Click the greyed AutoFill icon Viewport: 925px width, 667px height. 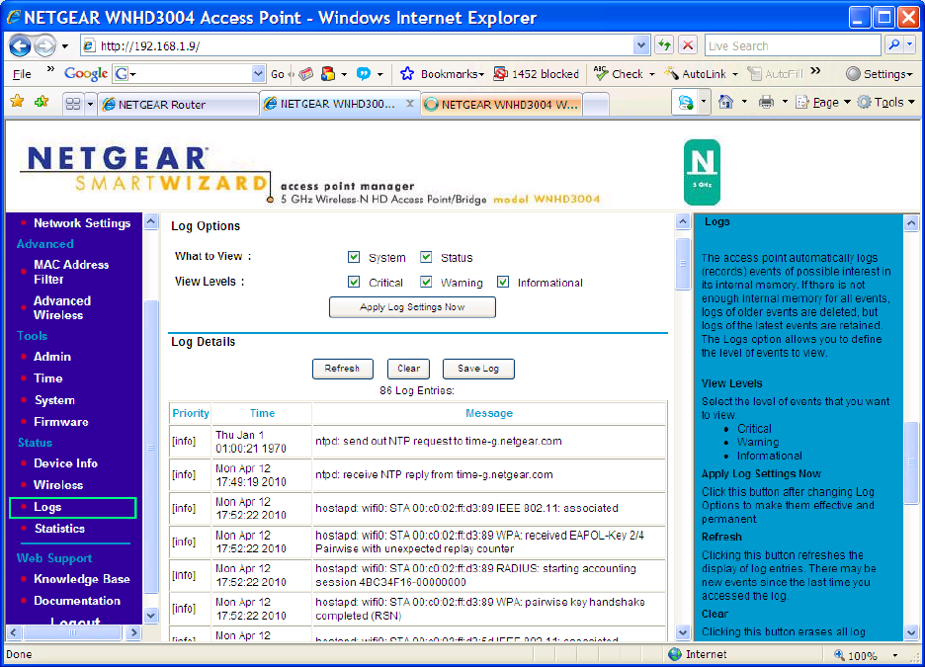(754, 74)
